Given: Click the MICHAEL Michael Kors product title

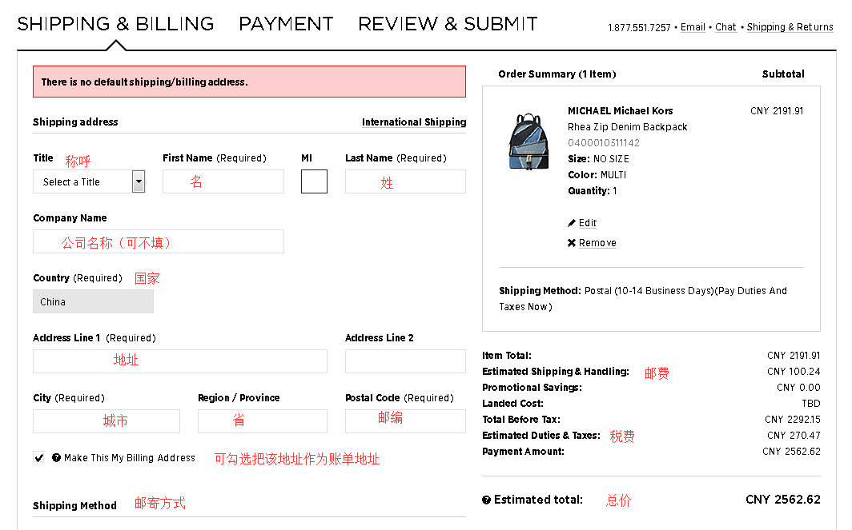Looking at the screenshot, I should (x=620, y=110).
